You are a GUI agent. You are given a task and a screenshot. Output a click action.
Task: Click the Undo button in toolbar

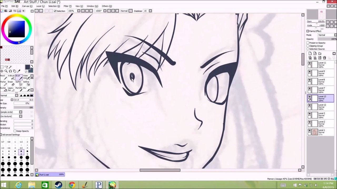click(37, 11)
